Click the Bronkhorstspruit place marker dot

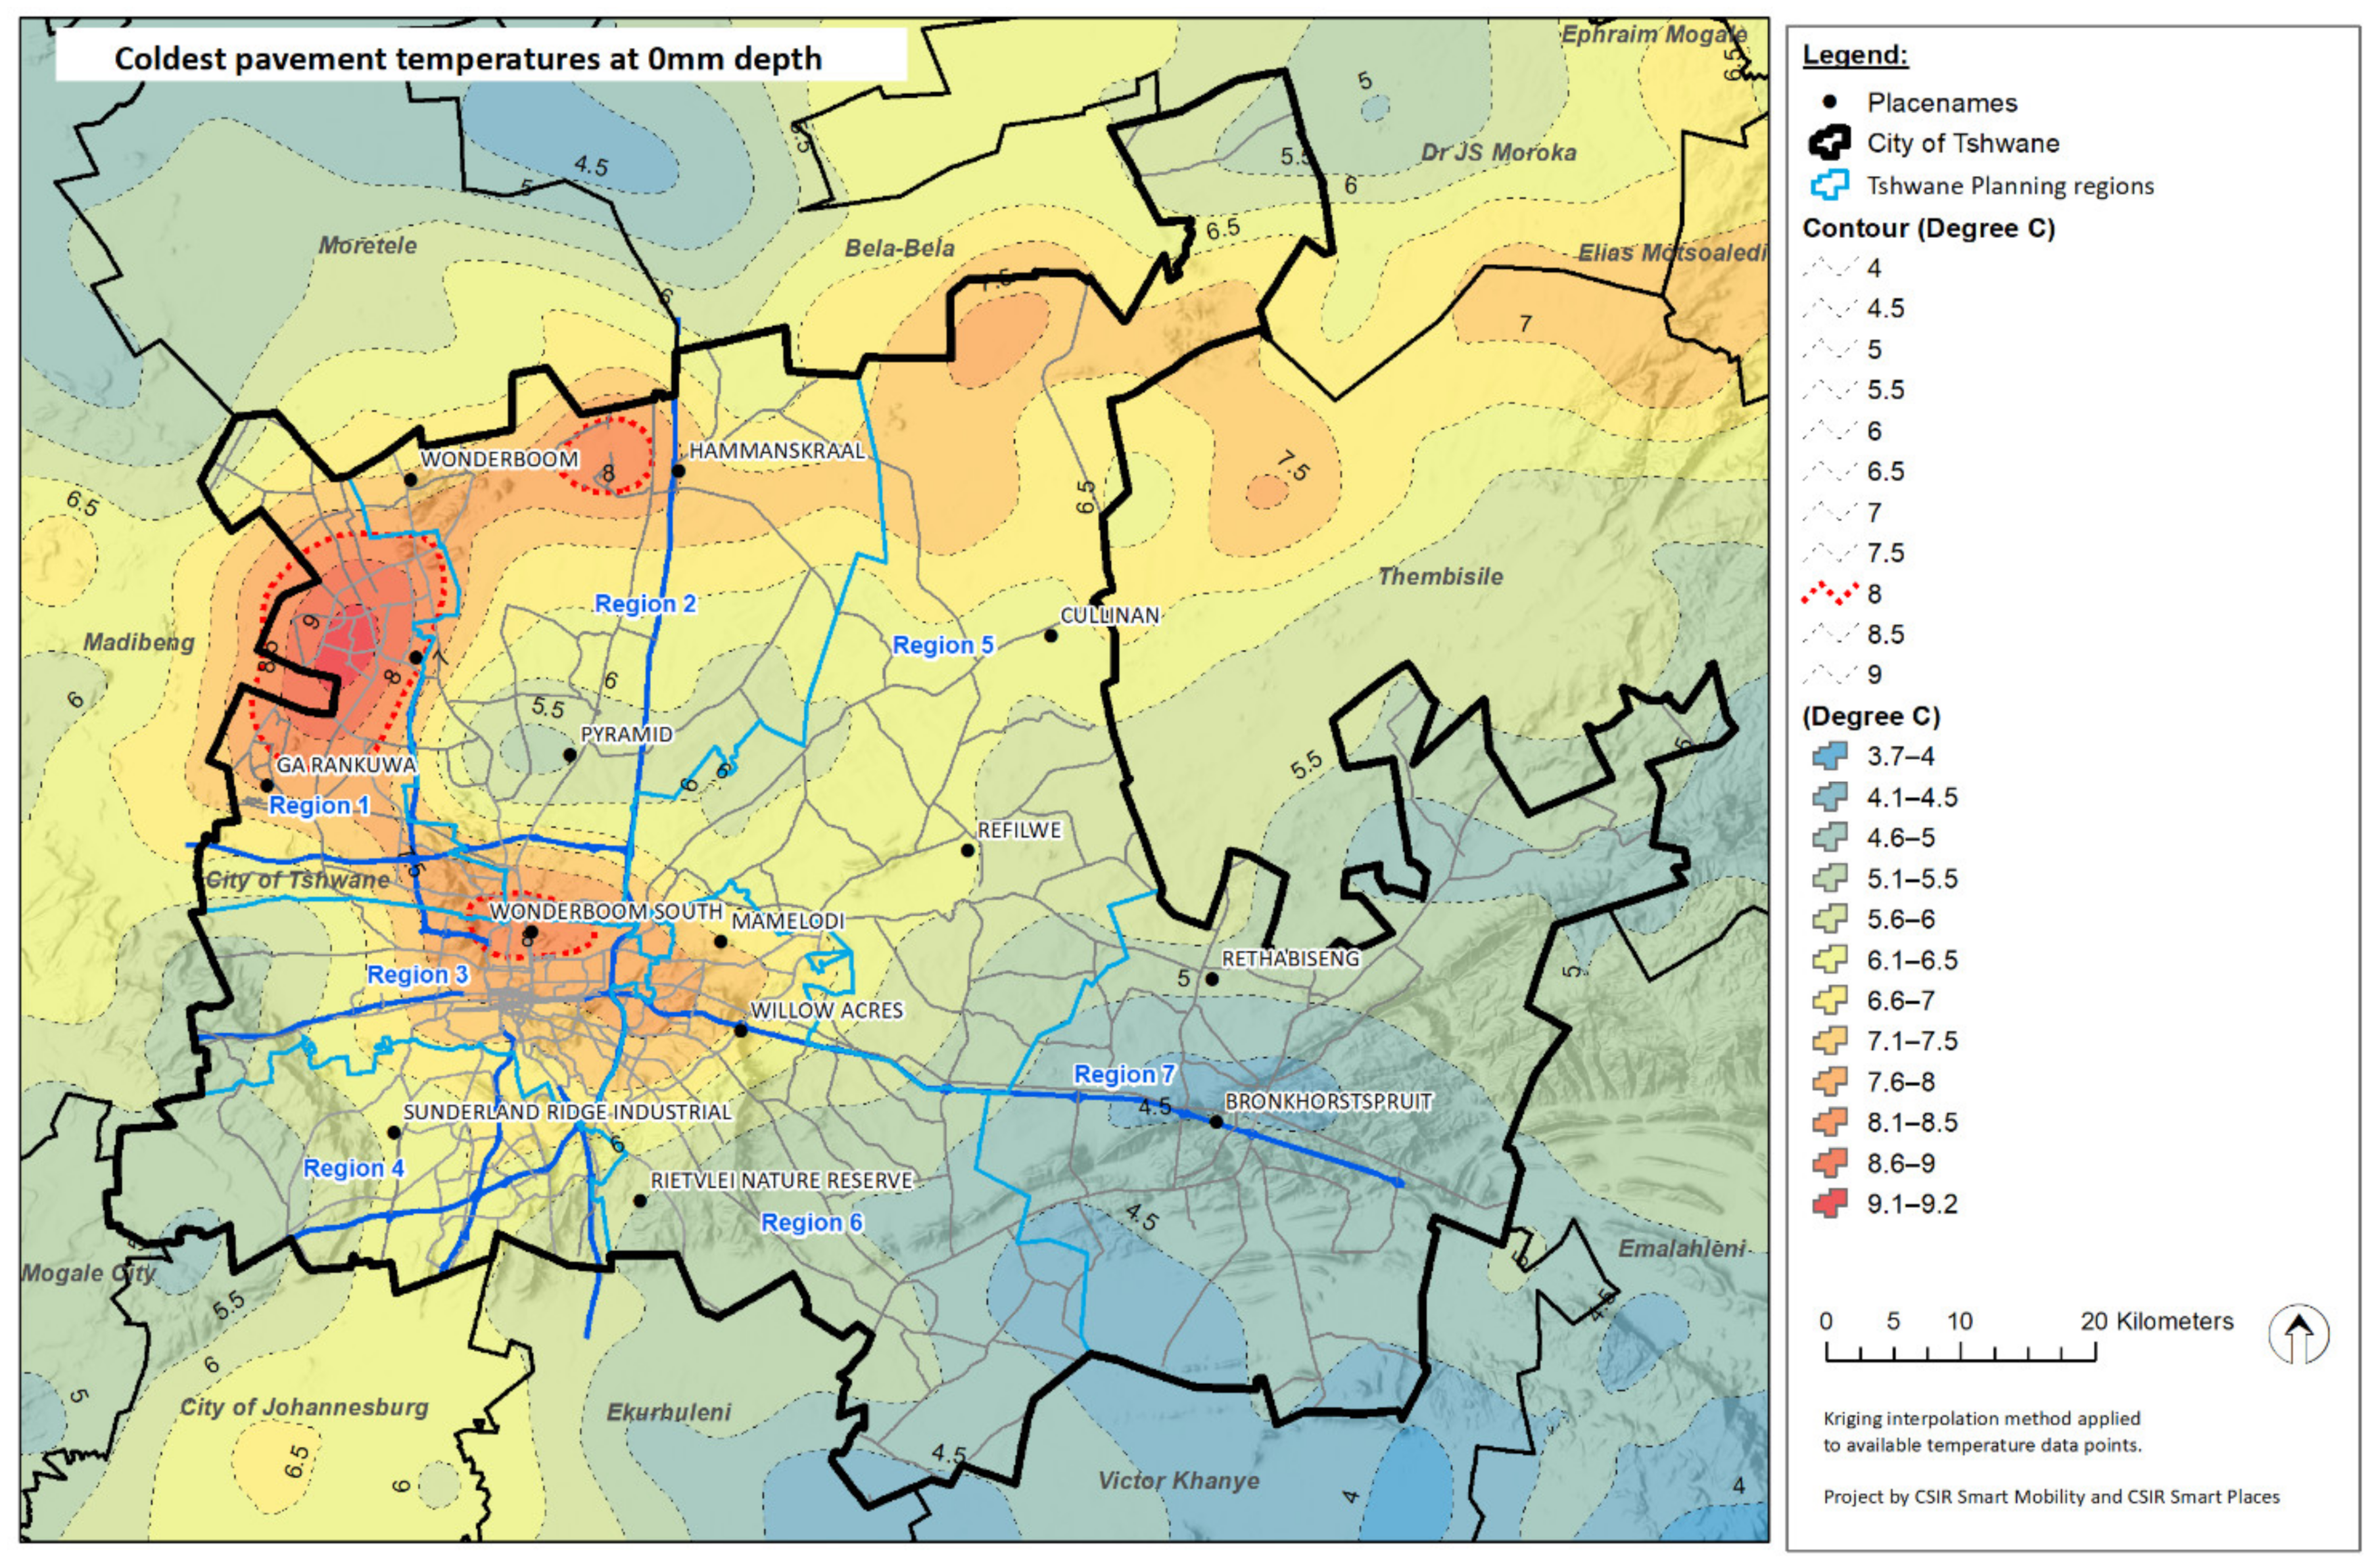[1216, 1122]
